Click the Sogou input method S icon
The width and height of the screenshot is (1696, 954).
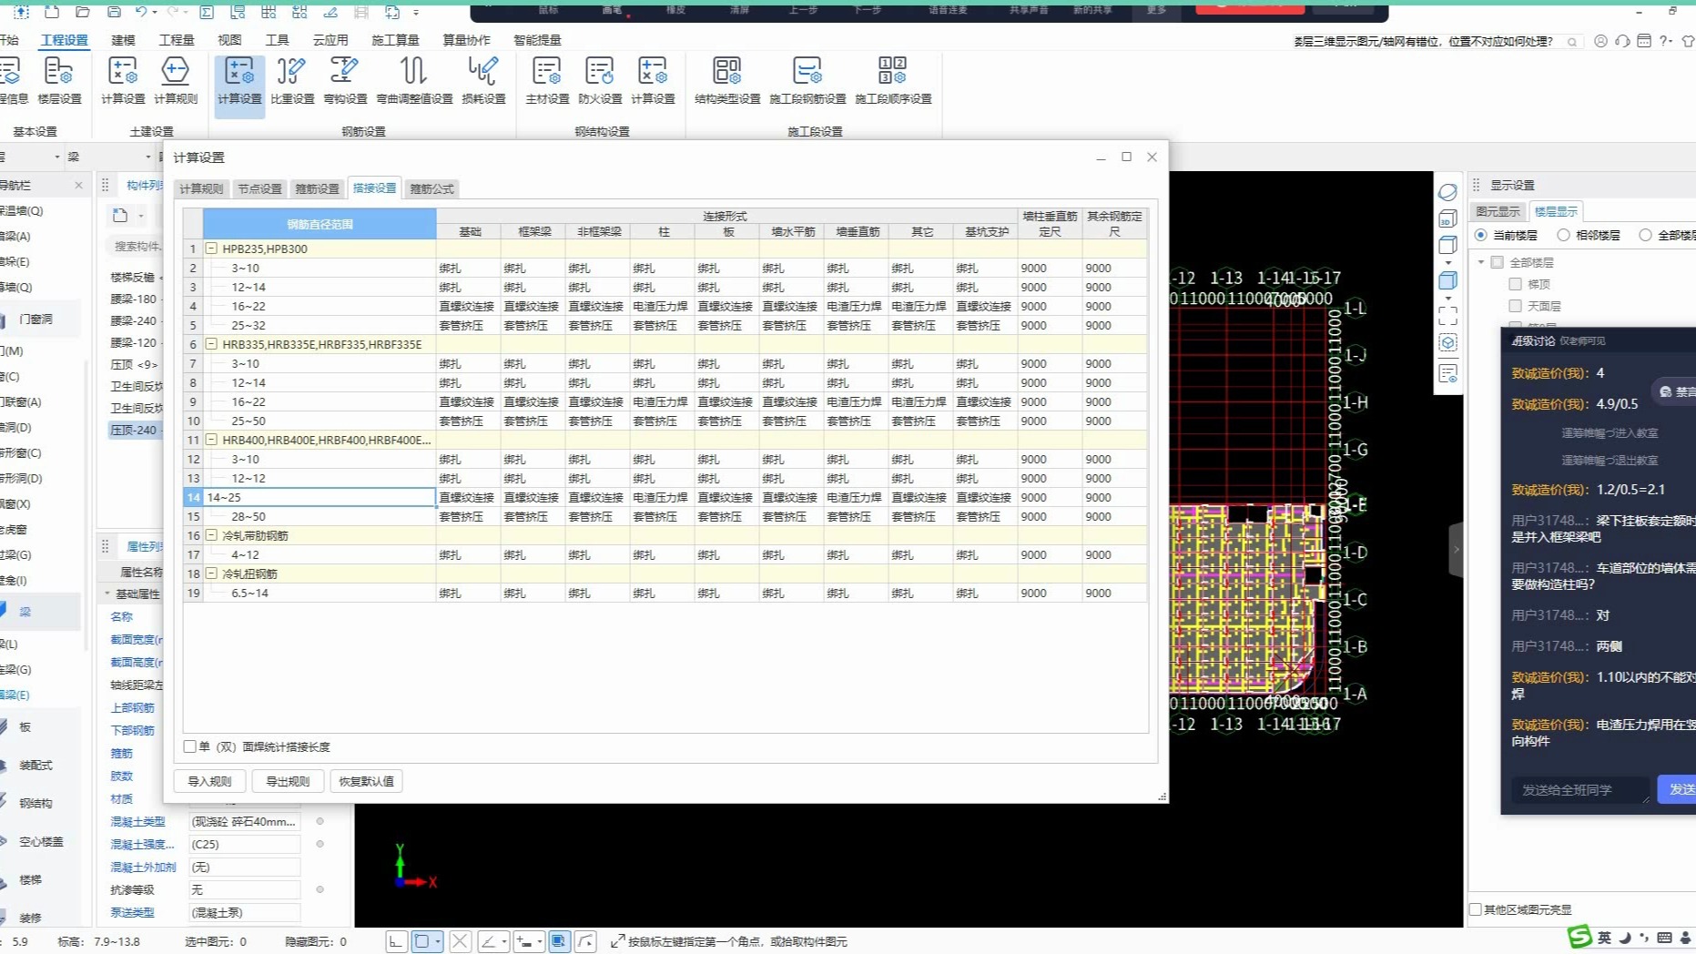click(x=1579, y=937)
